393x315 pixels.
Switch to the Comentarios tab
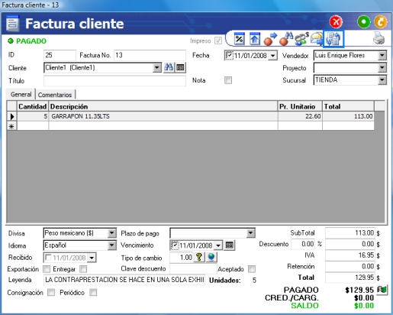click(55, 95)
